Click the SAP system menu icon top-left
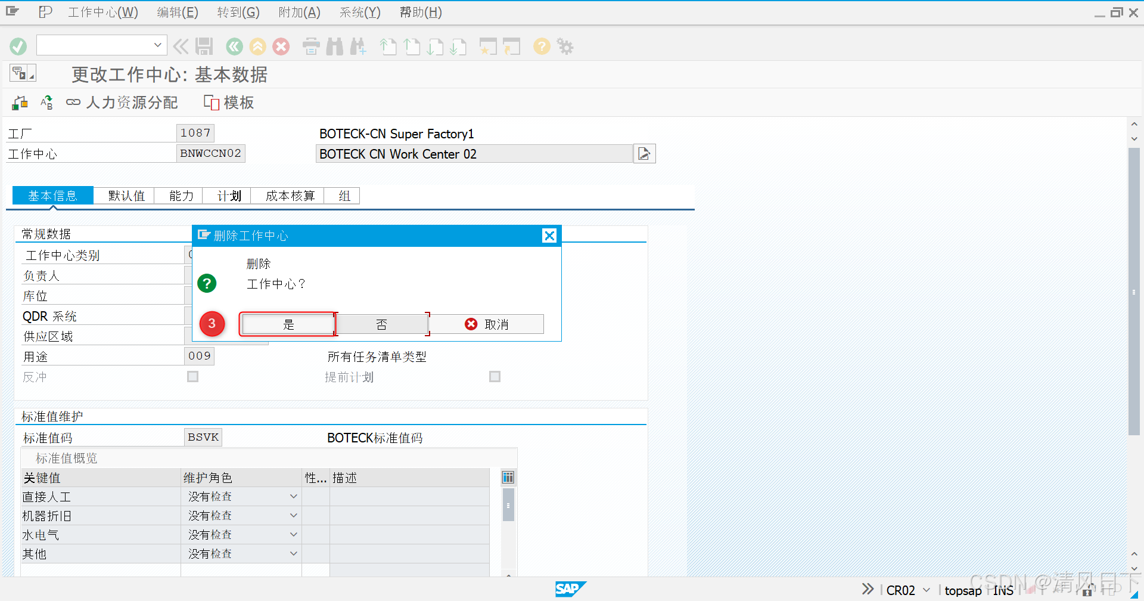Screen dimensions: 1144x601 (13, 11)
